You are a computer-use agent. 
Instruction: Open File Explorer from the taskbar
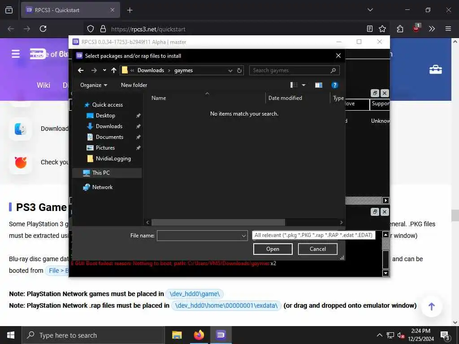177,335
